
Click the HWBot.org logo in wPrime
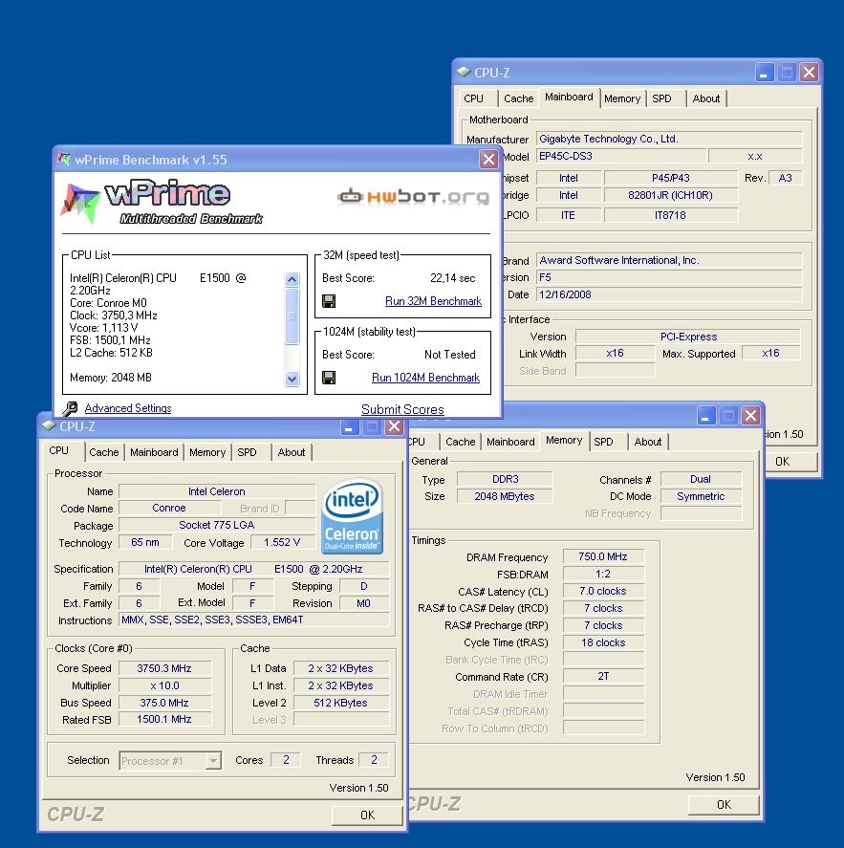tap(413, 197)
